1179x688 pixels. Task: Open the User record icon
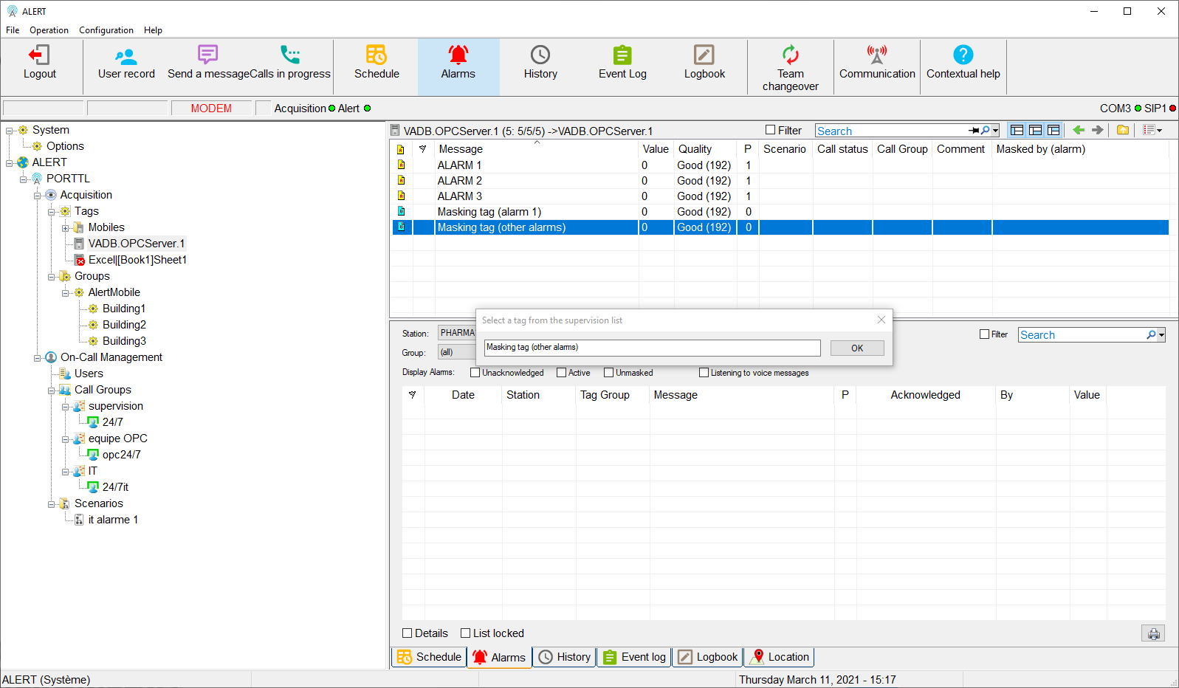click(126, 55)
